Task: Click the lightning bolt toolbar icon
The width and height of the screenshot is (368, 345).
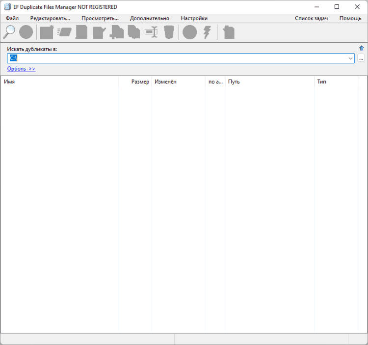Action: click(x=207, y=32)
